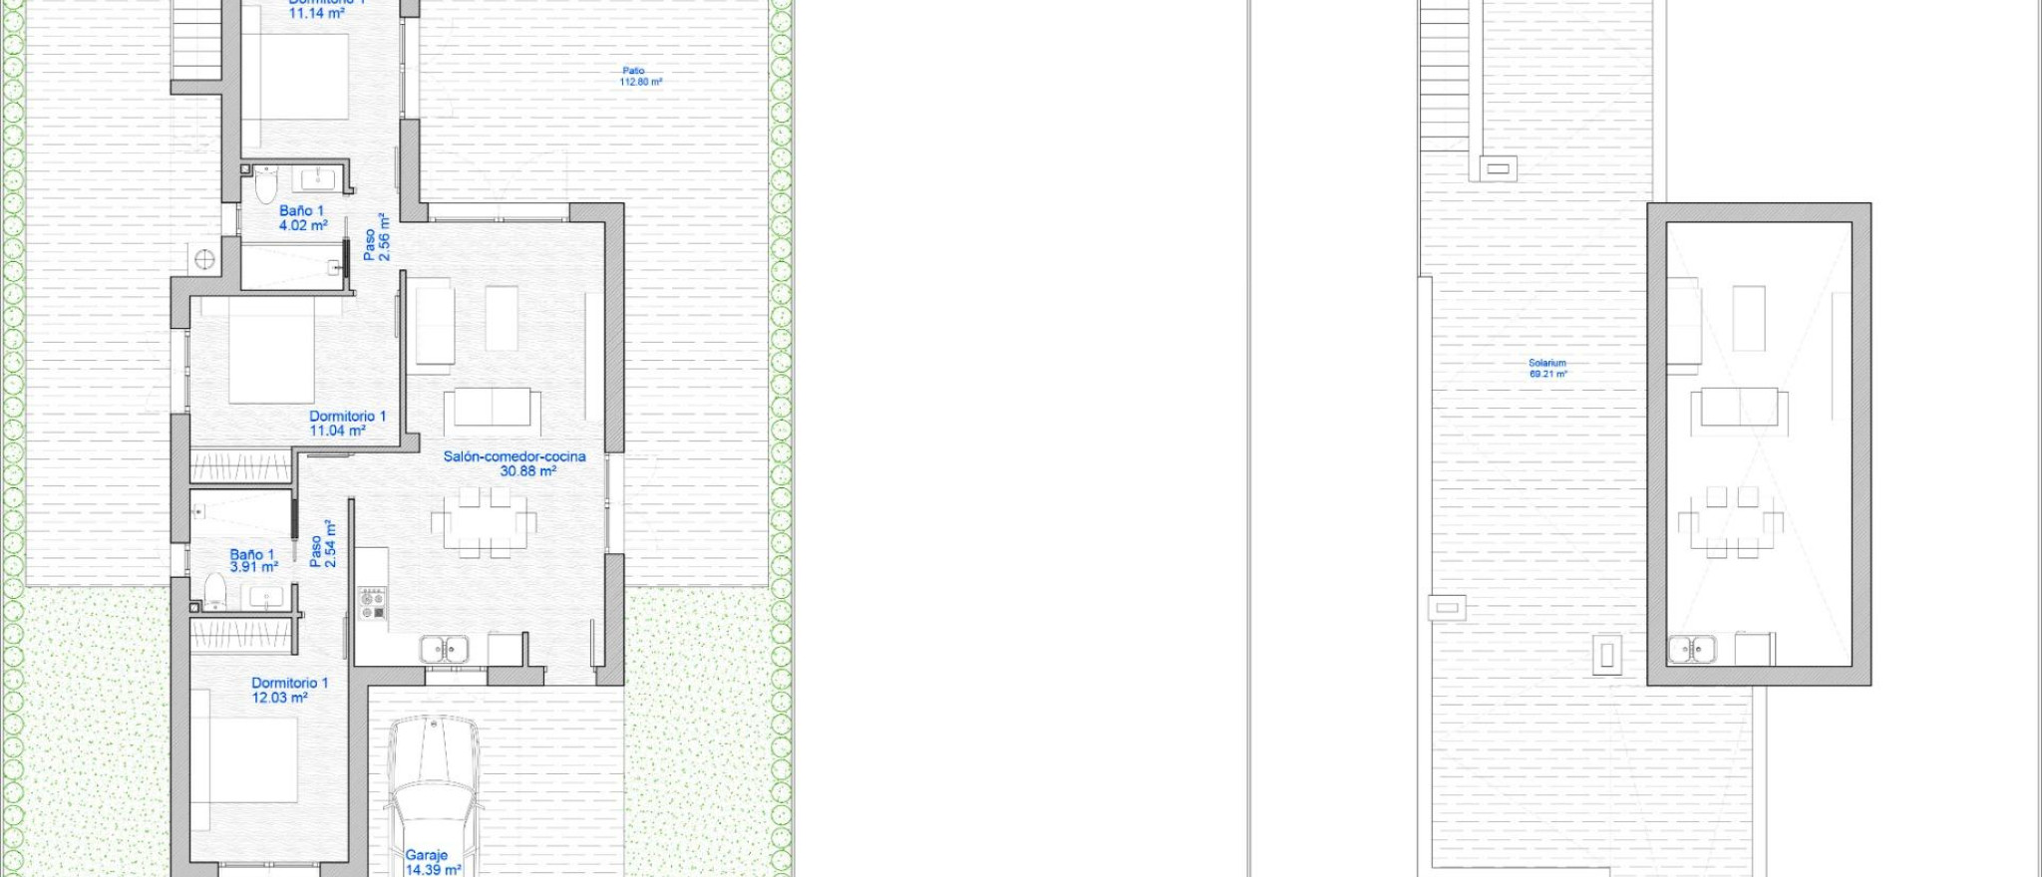Click the staircase on the solarium plan
The width and height of the screenshot is (2042, 877).
point(1445,75)
